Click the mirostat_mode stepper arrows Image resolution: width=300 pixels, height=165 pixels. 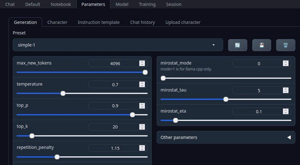[286, 64]
